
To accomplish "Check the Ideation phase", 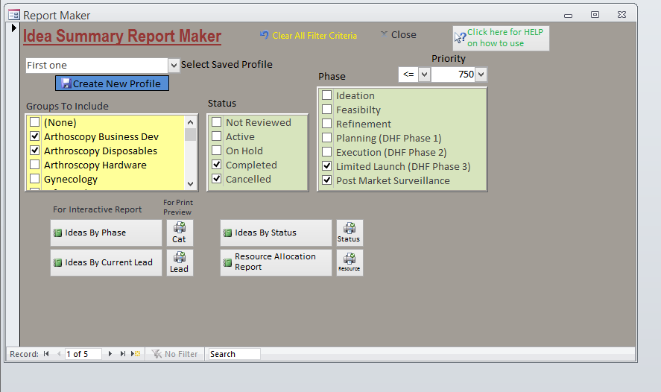I will point(326,95).
